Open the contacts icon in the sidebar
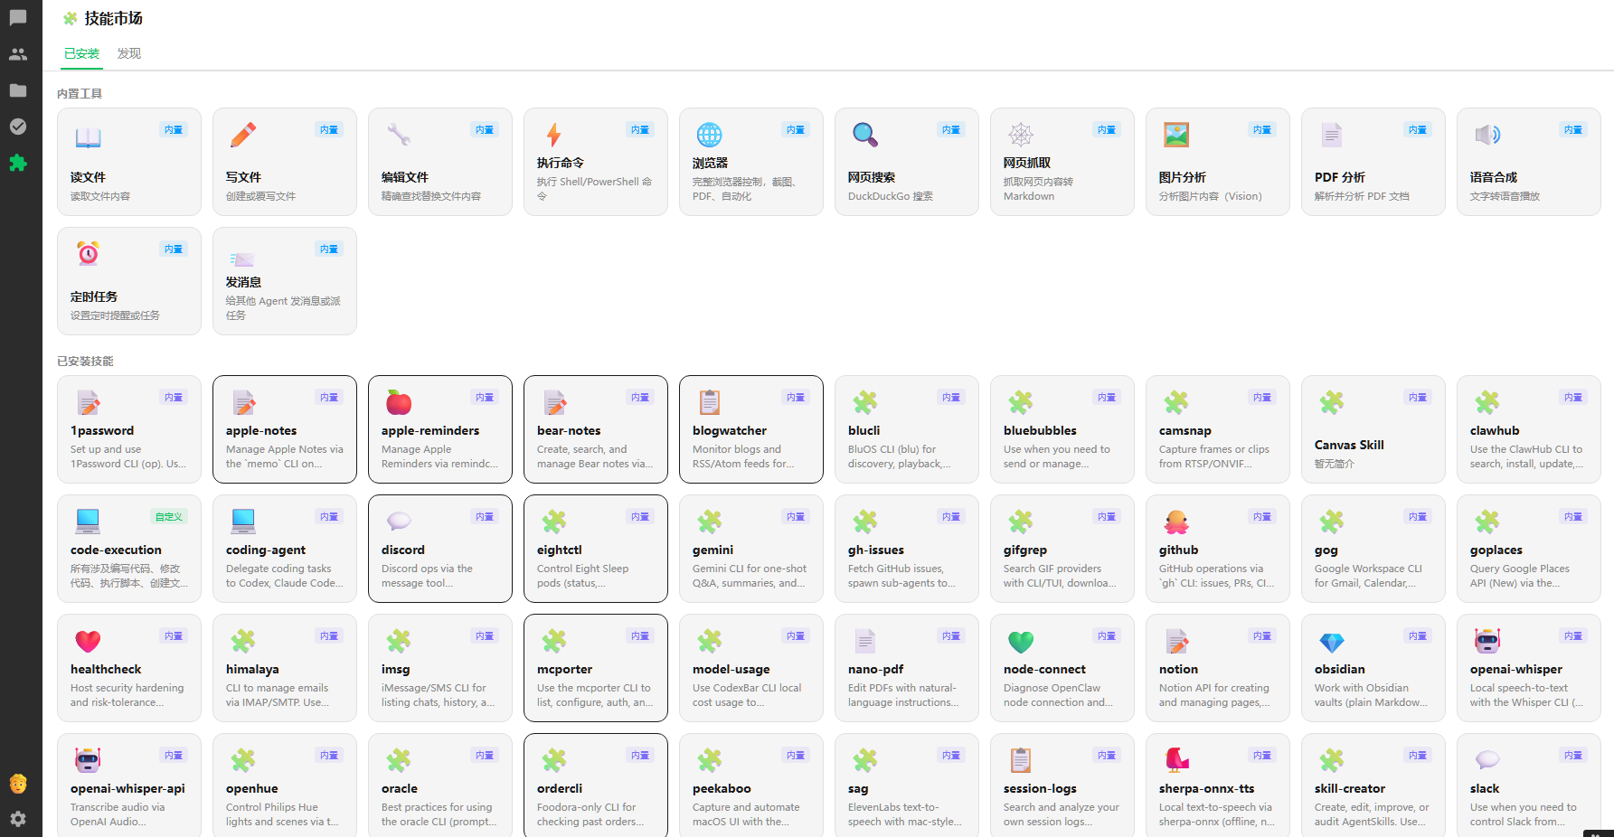1614x837 pixels. coord(18,54)
